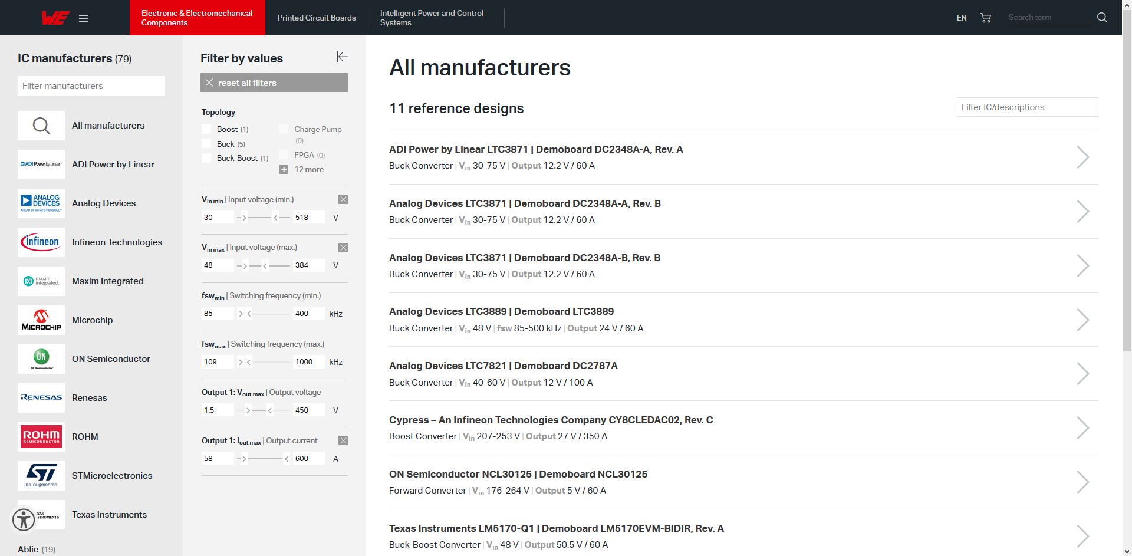Open Texas Instruments LM5170EVM-BIDIR link
Viewport: 1132px width, 556px height.
(x=556, y=528)
